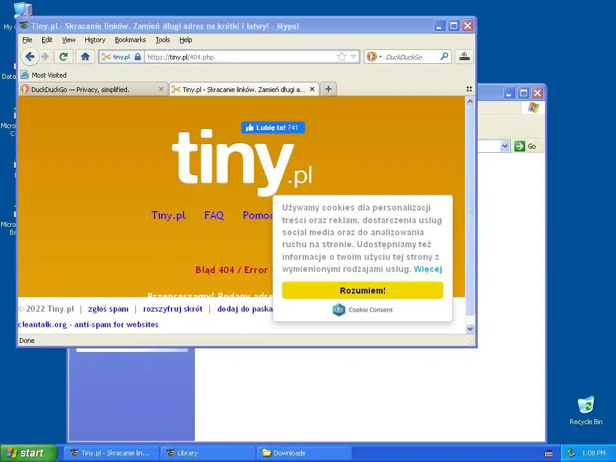616x462 pixels.
Task: Click the taskbar clock showing 1:08 PM
Action: [x=594, y=453]
